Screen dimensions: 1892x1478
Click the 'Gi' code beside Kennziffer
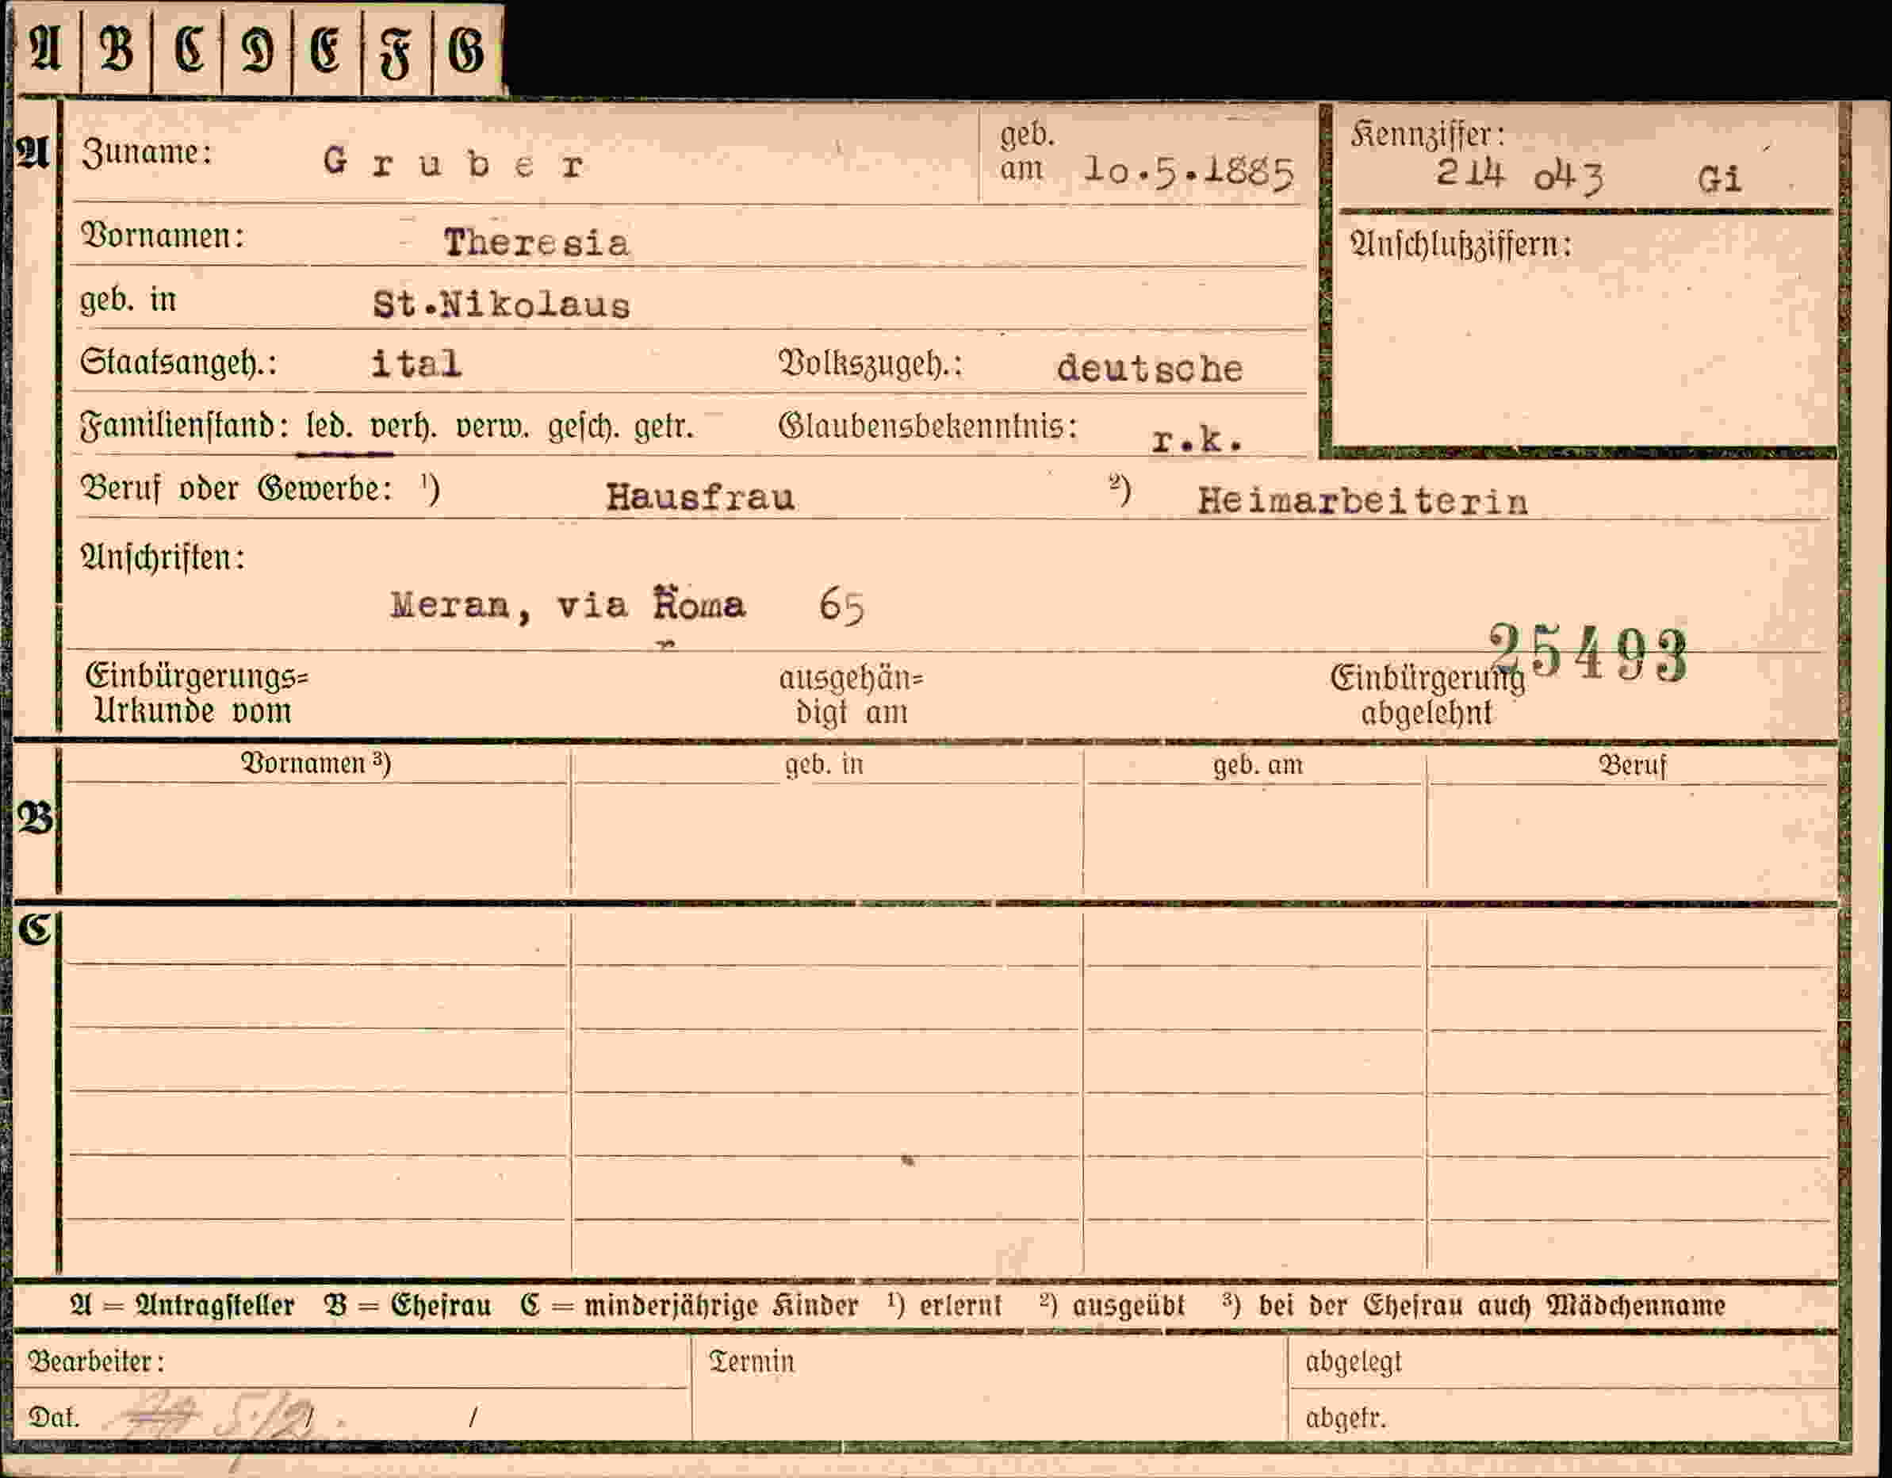1719,179
